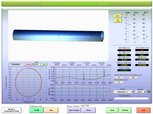Open the Model dropdown showing reference 1
This screenshot has height=114, width=153.
[x=124, y=92]
